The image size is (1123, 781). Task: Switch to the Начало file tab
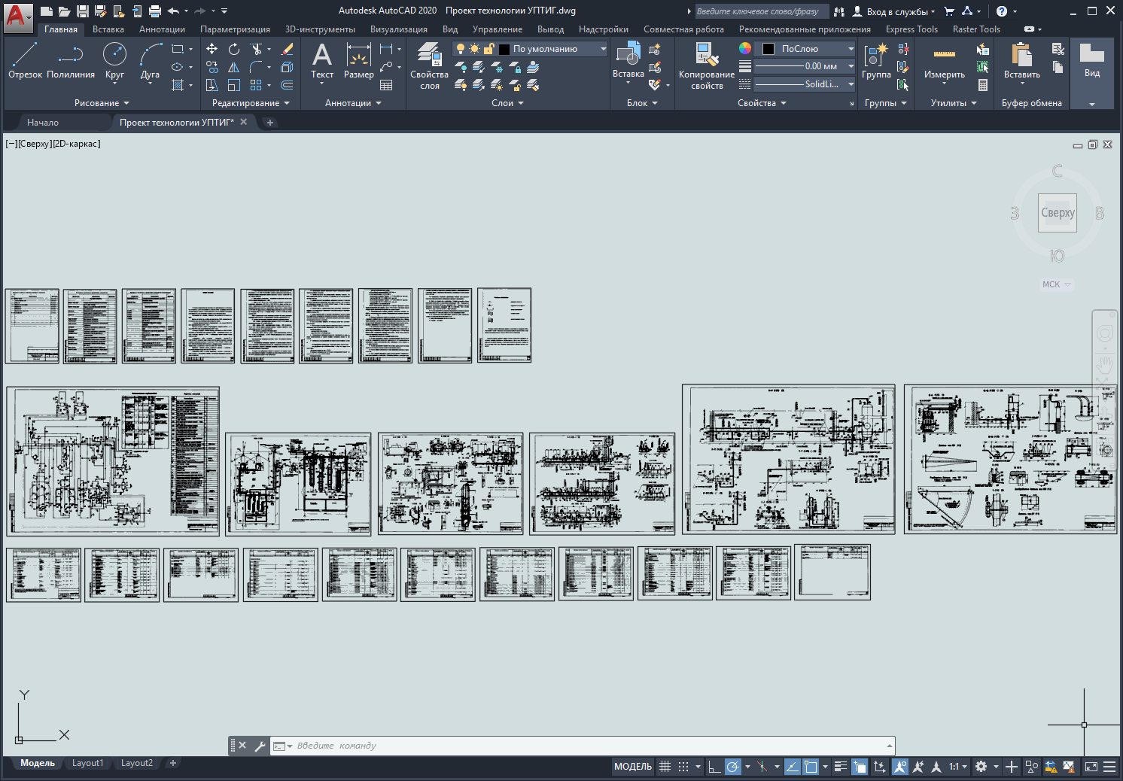[x=43, y=122]
